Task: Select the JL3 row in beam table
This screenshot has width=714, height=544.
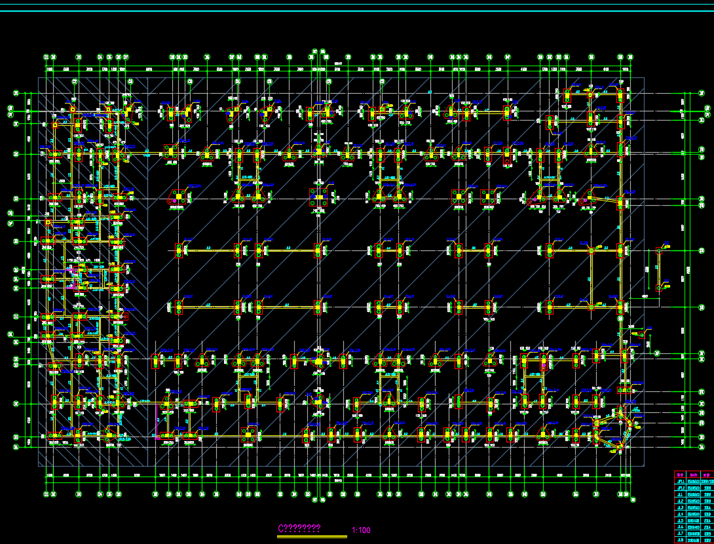Action: point(680,508)
